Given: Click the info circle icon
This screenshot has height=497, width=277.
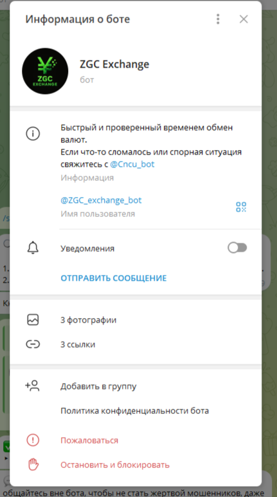Looking at the screenshot, I should click(x=33, y=134).
